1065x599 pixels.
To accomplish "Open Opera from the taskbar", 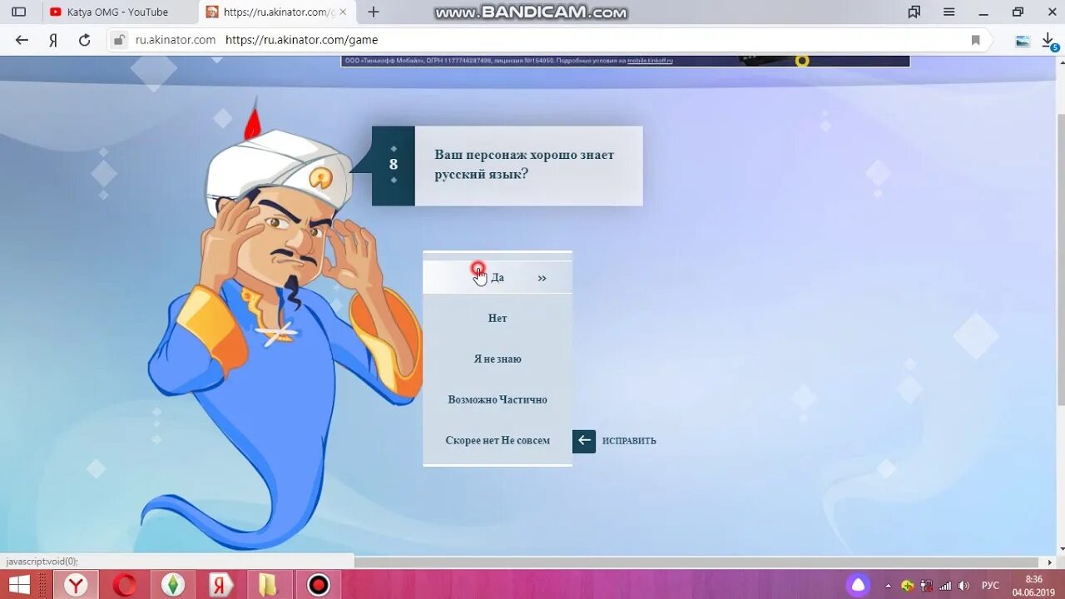I will coord(125,585).
